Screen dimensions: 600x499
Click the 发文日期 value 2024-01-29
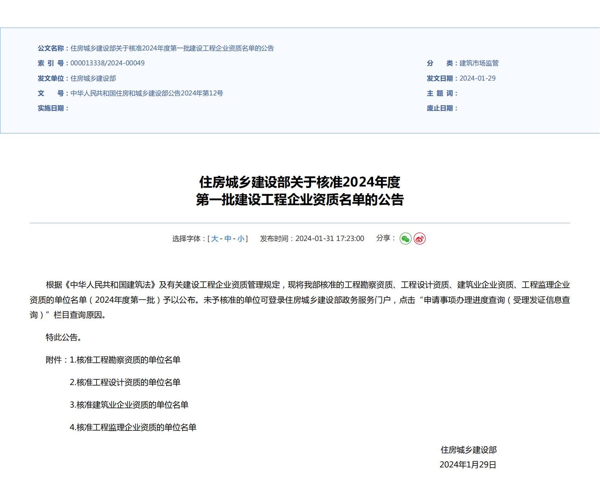tap(477, 78)
